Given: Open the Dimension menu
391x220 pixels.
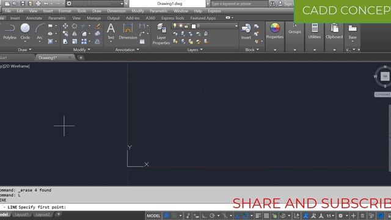Looking at the screenshot, I should [x=117, y=11].
